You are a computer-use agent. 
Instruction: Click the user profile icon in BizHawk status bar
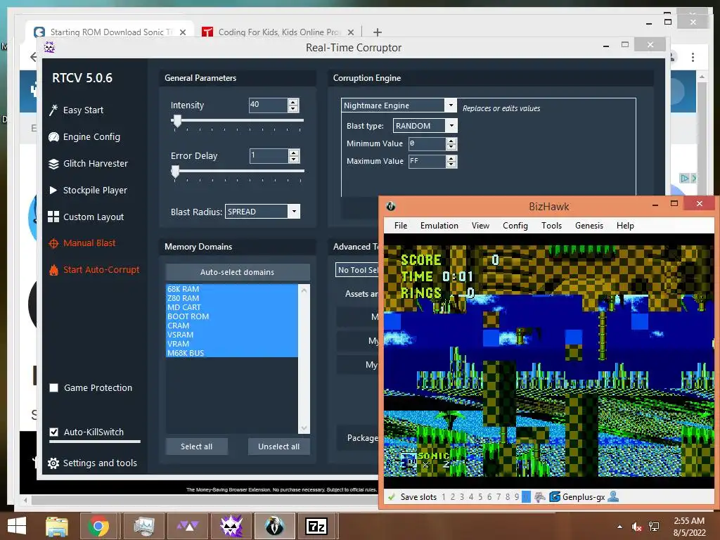(x=613, y=496)
